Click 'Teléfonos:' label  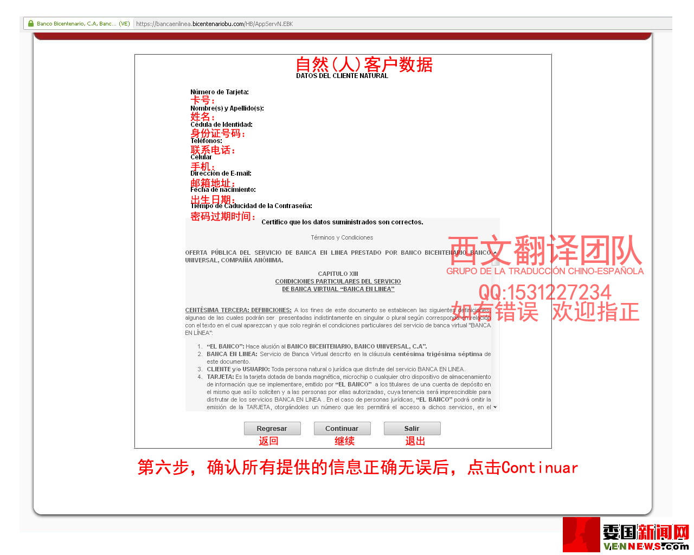[x=206, y=141]
